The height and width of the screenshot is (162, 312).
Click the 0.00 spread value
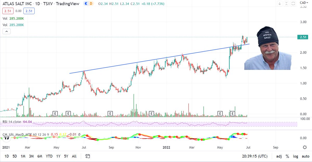[18, 11]
